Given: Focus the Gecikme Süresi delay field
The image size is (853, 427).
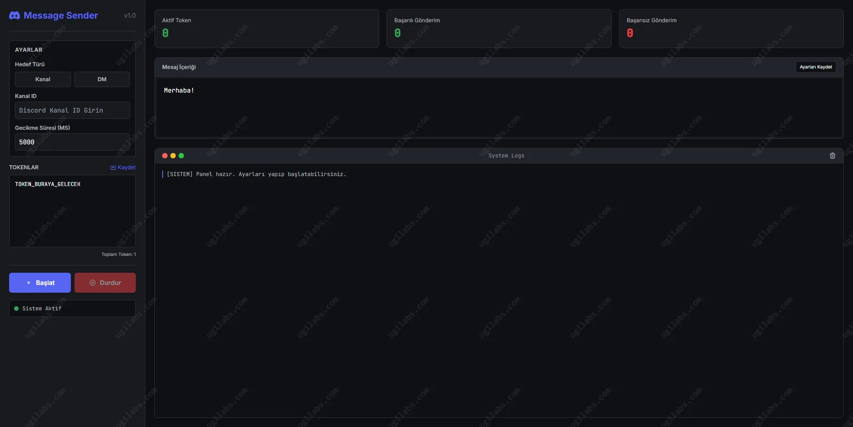Looking at the screenshot, I should [x=72, y=142].
